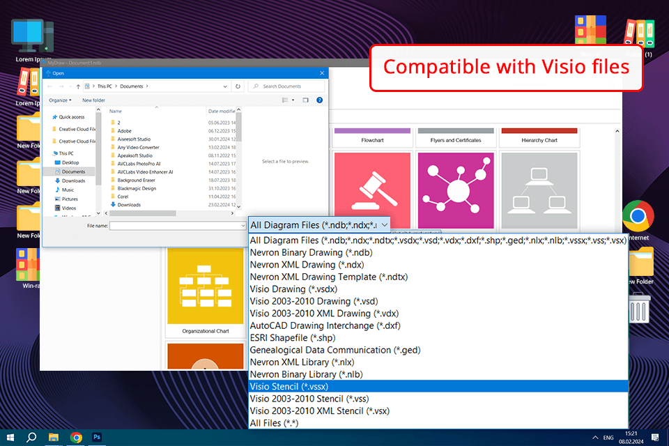Select Music in navigation tree
Screen dimensions: 669x446
[x=64, y=190]
